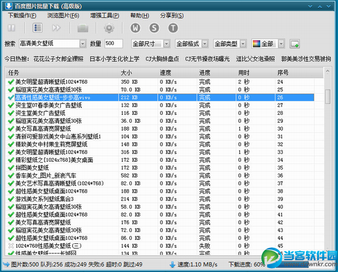
Task: Sort by the 任务 column header
Action: [62, 73]
